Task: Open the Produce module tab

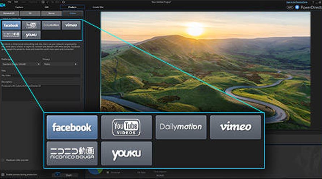Action: click(72, 7)
